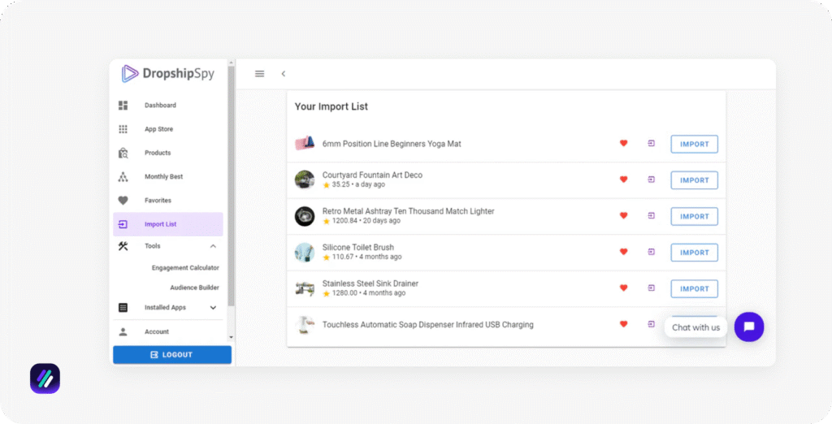The width and height of the screenshot is (832, 424).
Task: Click the back chevron in top bar
Action: point(284,74)
